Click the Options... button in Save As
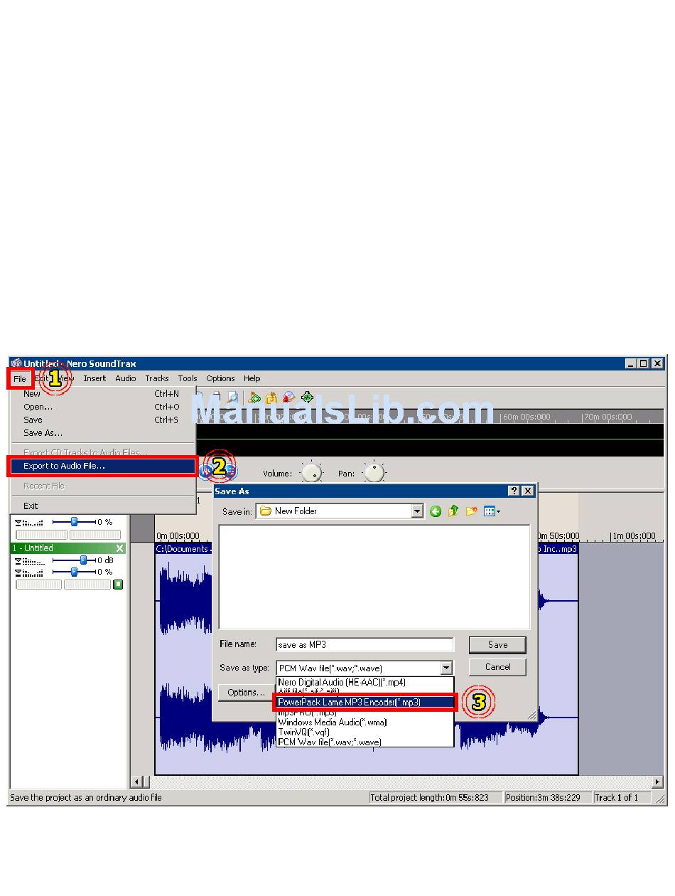The height and width of the screenshot is (896, 675). 246,693
